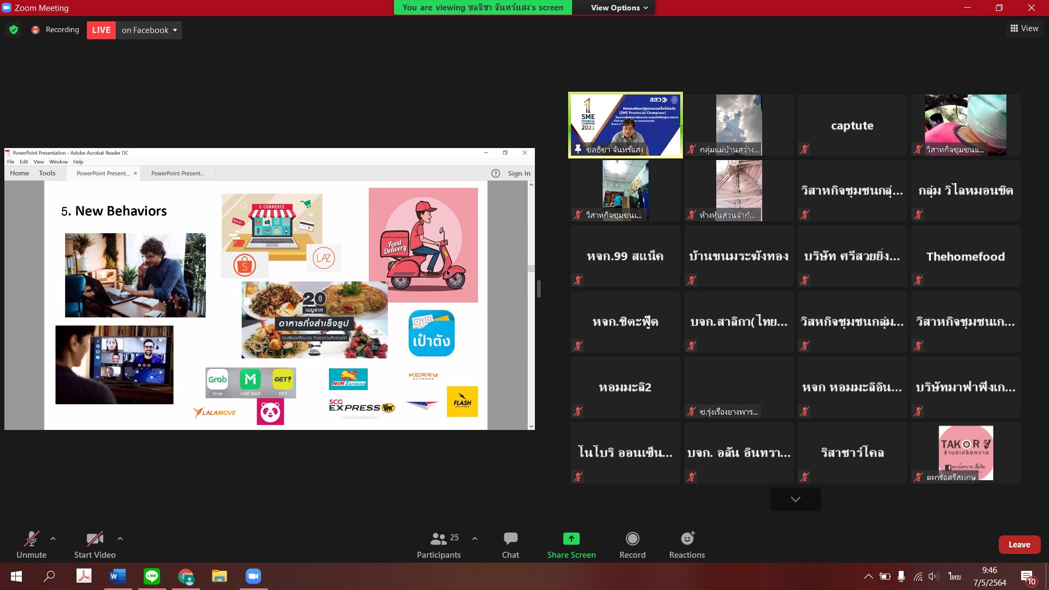The width and height of the screenshot is (1049, 590).
Task: Click the panel divider handle between views
Action: coord(539,289)
